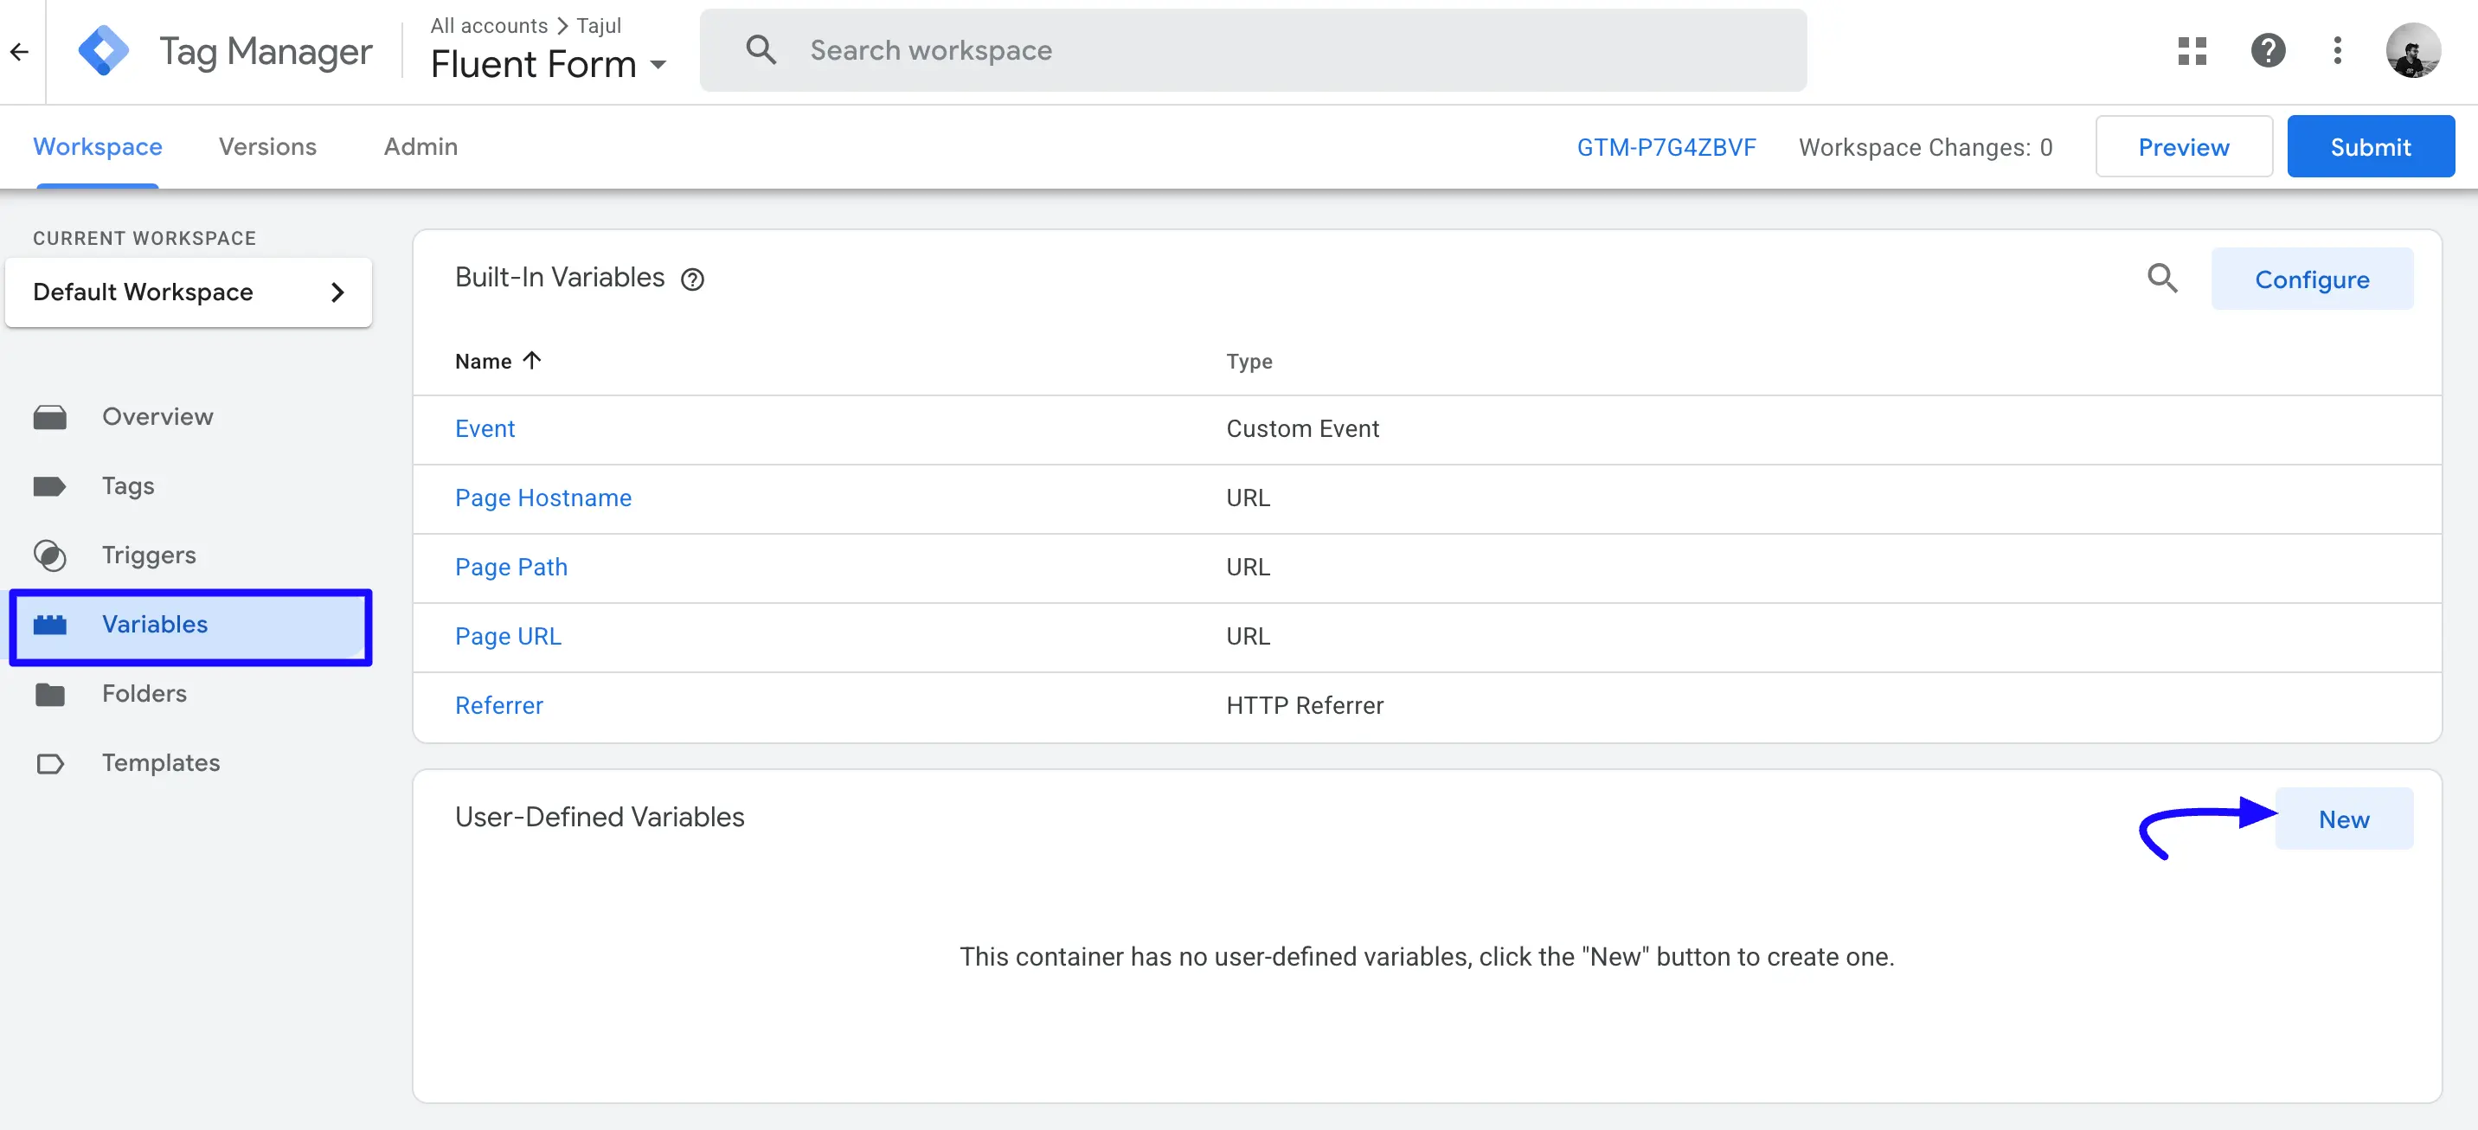2478x1130 pixels.
Task: Click URL type in Page URL row
Action: [x=1248, y=637]
